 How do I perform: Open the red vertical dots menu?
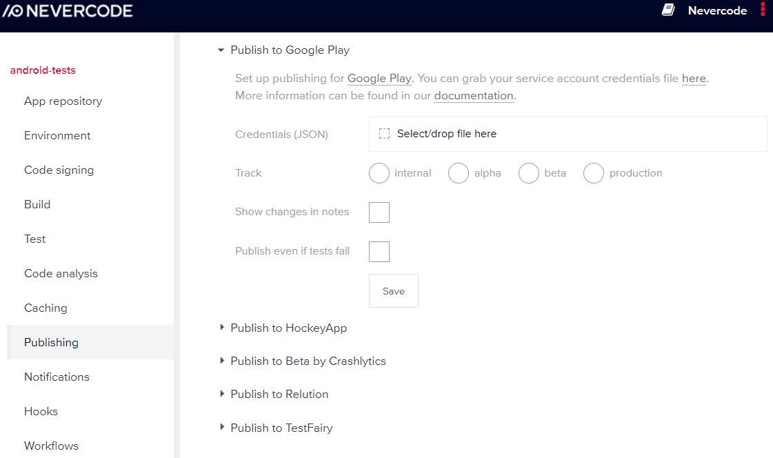pos(763,9)
